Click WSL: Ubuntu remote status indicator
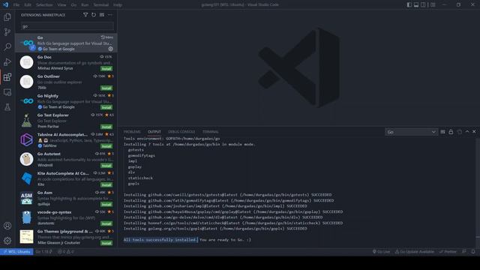This screenshot has height=270, width=480. 16,252
